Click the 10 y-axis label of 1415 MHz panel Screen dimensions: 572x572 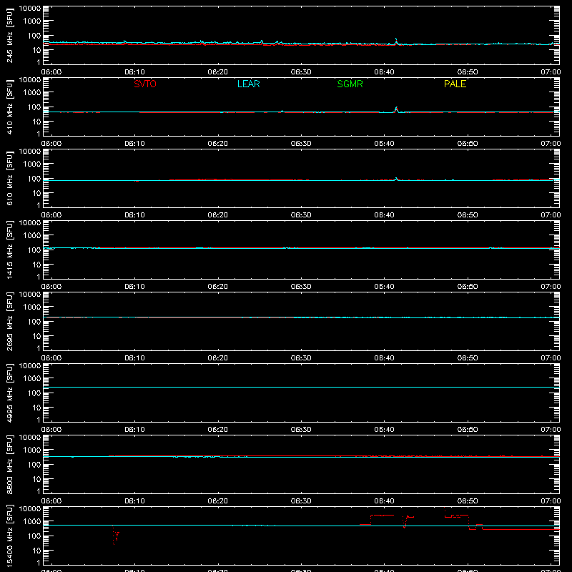click(x=36, y=265)
